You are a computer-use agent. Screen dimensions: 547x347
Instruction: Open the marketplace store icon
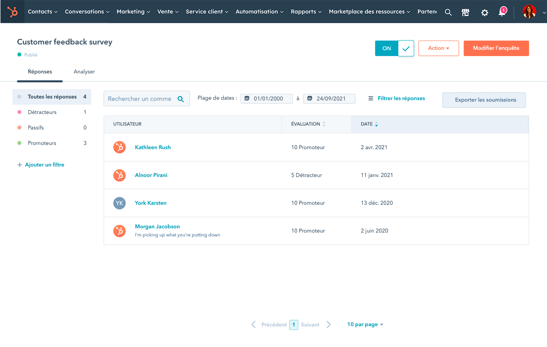pyautogui.click(x=466, y=12)
